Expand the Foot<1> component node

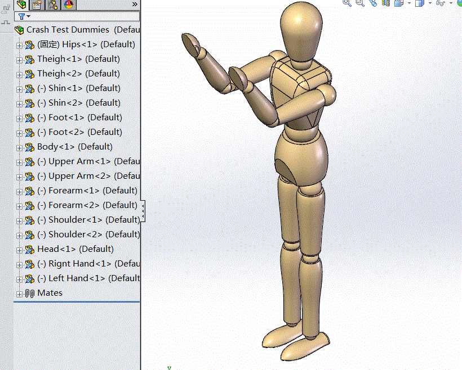pos(19,119)
